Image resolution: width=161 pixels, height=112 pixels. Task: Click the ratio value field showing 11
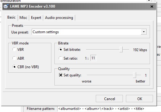(x=93, y=58)
